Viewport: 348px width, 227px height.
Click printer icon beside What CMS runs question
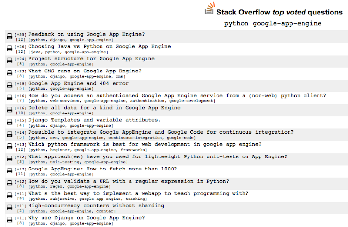9,73
